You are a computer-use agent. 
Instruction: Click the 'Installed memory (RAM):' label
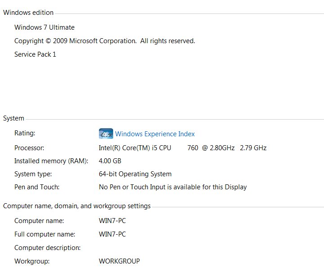click(51, 161)
